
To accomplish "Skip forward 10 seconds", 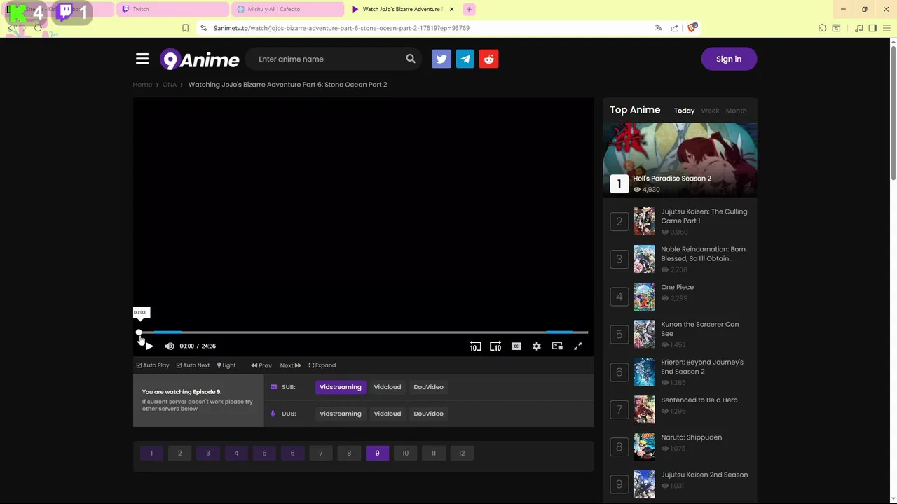I will [495, 346].
